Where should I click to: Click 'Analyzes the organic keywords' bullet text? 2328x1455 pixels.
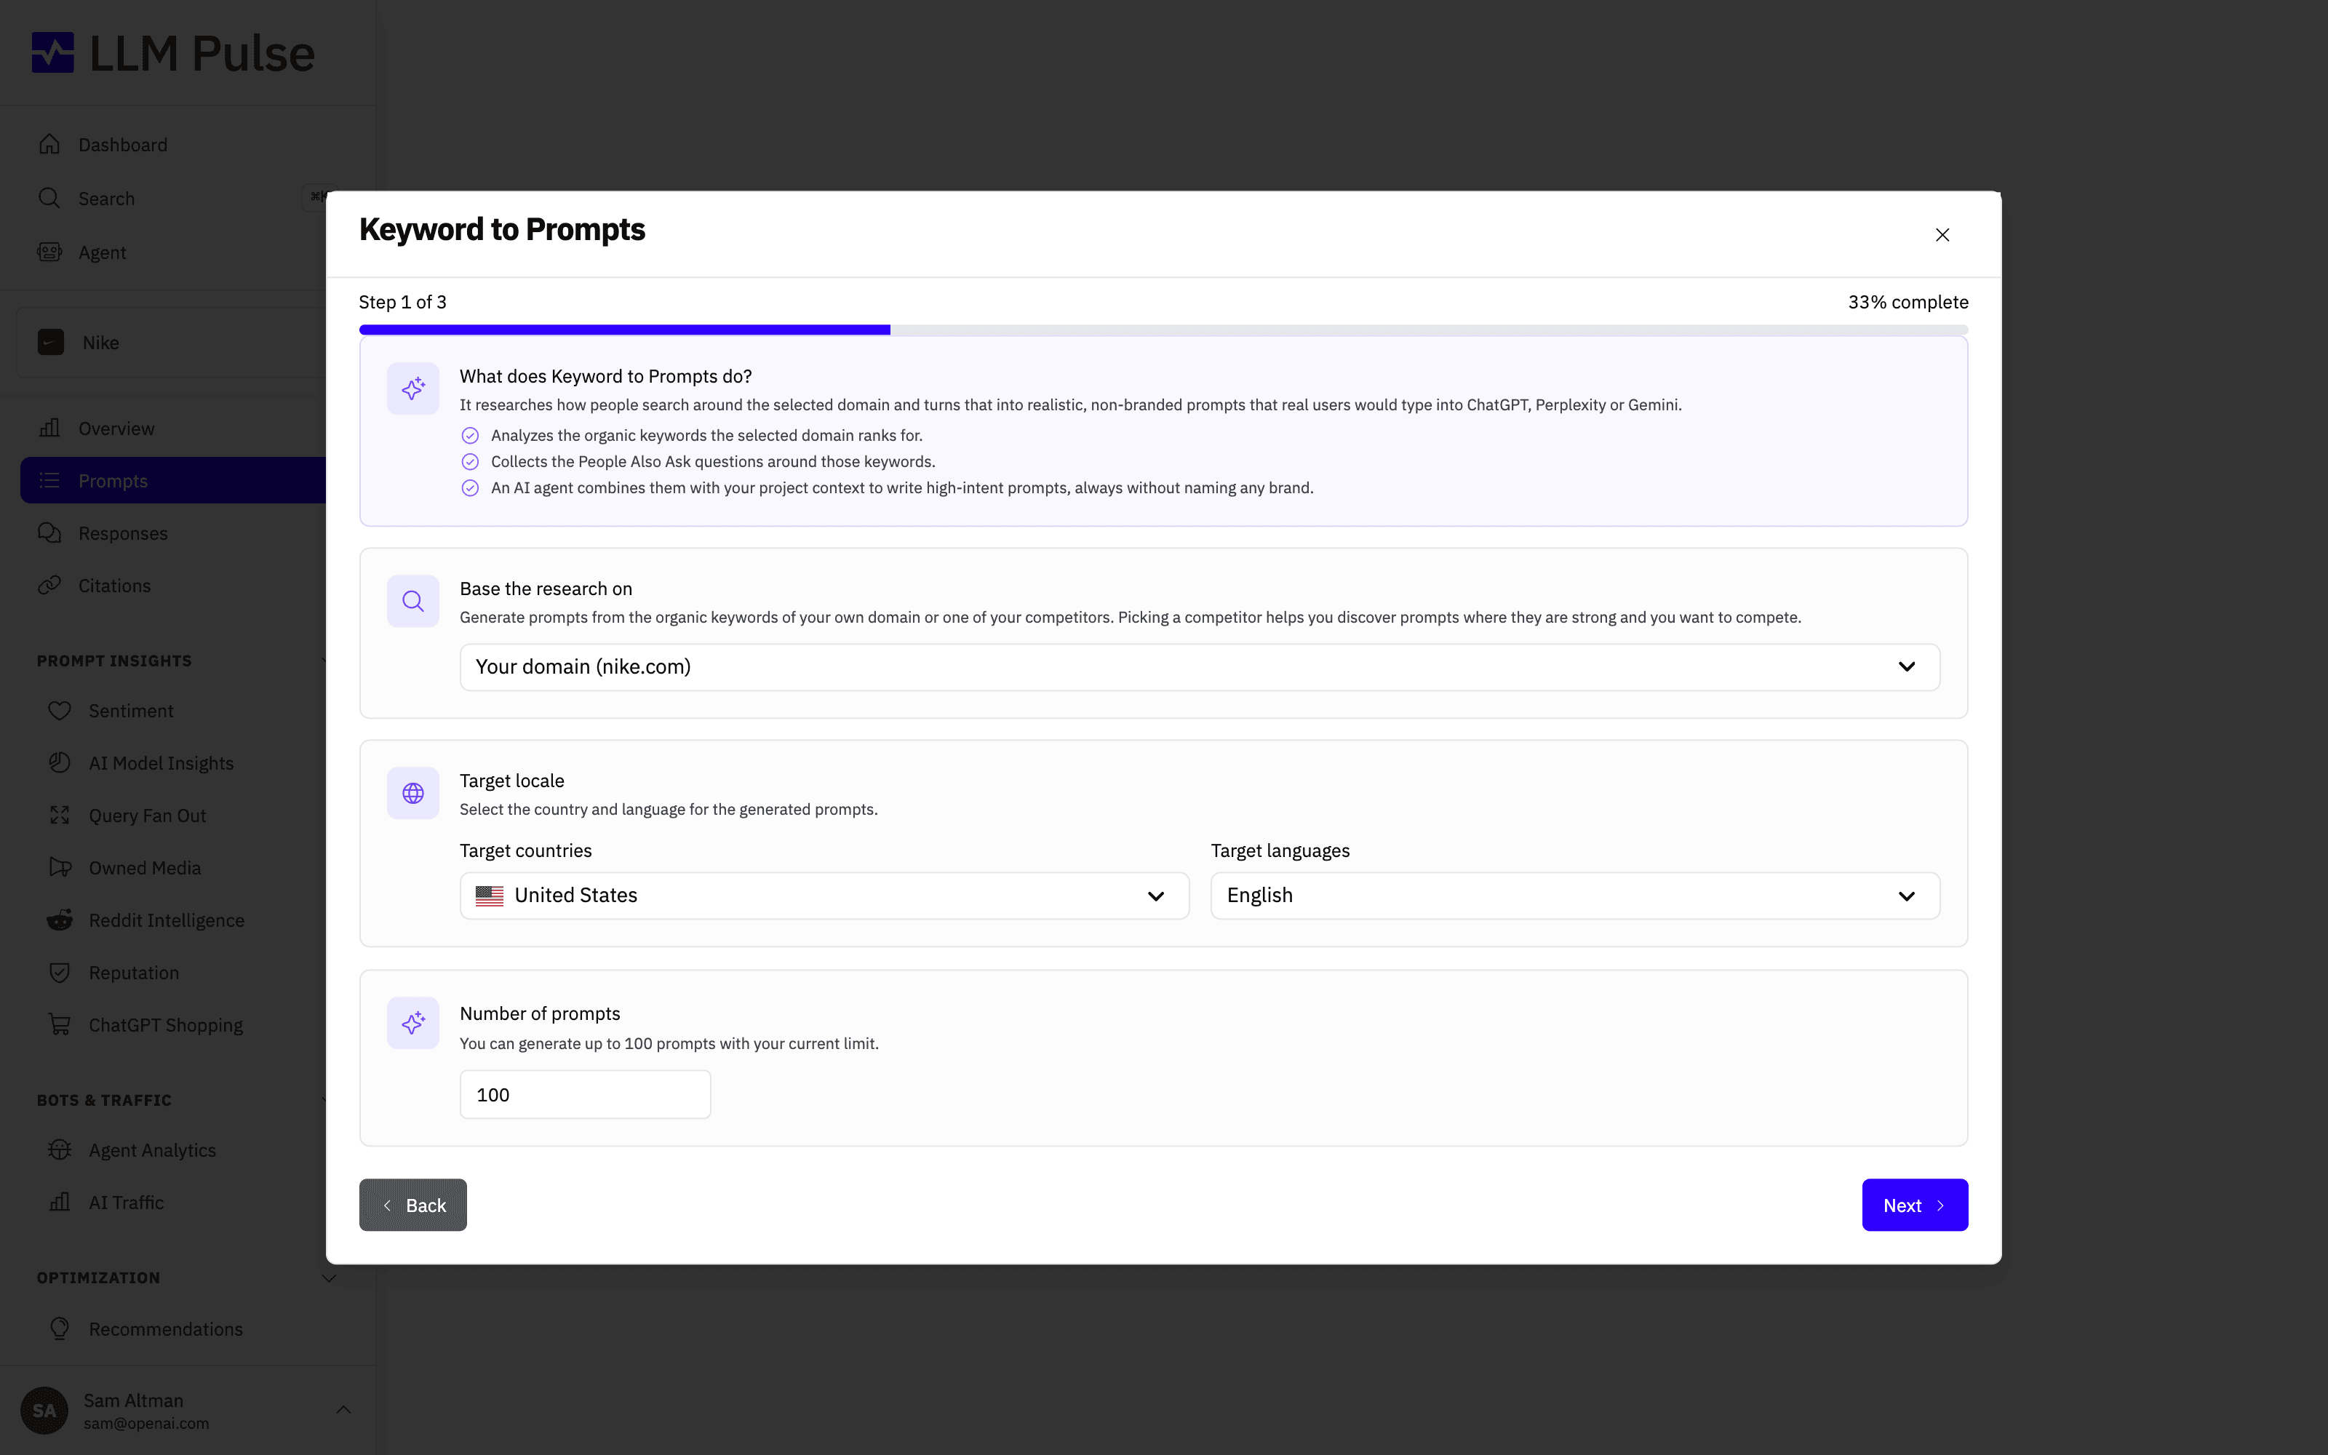706,436
